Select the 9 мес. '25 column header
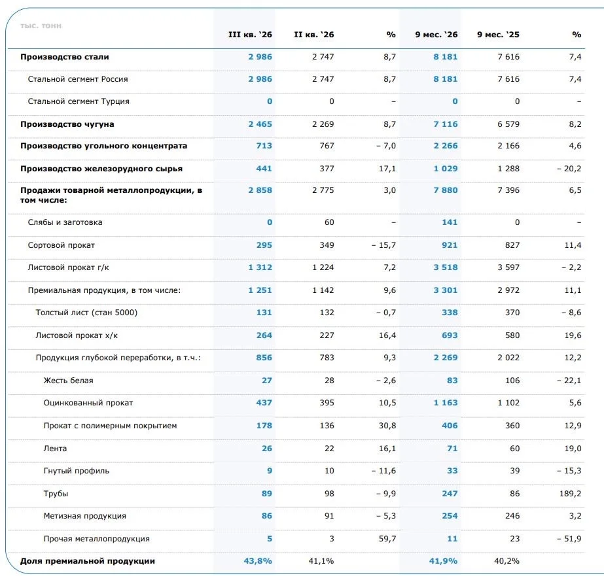604x580 pixels. click(498, 35)
